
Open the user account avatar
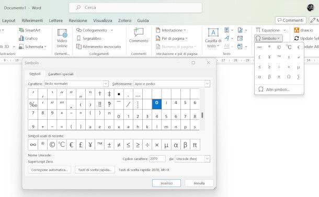coord(311,8)
